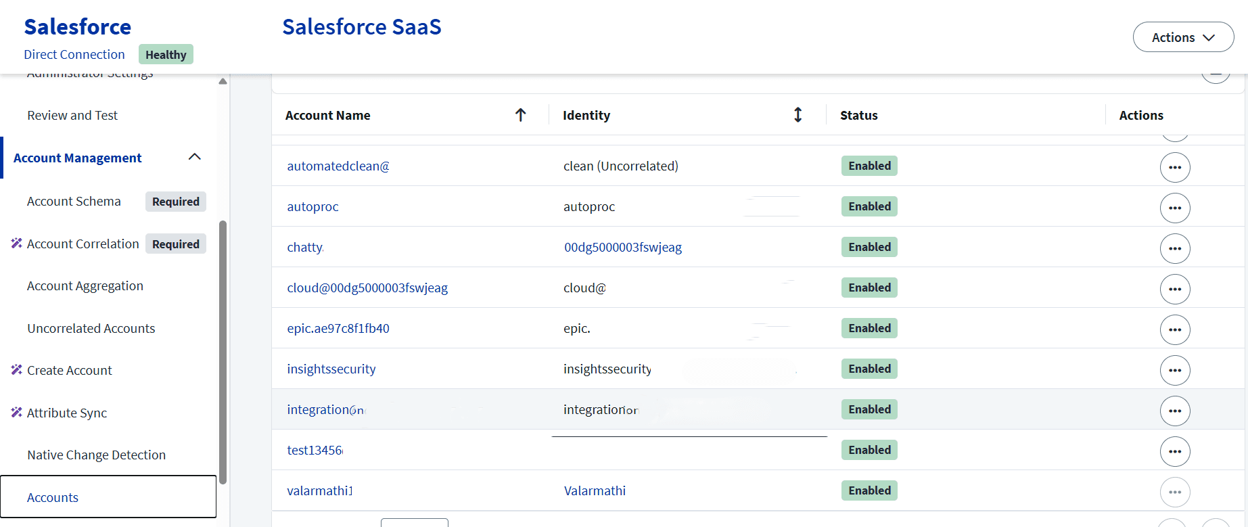Click the Identity column header
This screenshot has width=1248, height=527.
[586, 116]
